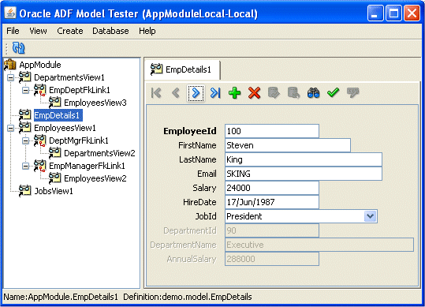Open the File menu
The height and width of the screenshot is (307, 425).
pyautogui.click(x=13, y=31)
